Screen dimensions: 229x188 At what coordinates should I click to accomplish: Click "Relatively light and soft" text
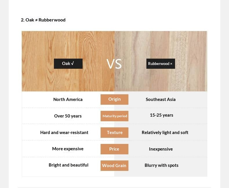tap(165, 133)
